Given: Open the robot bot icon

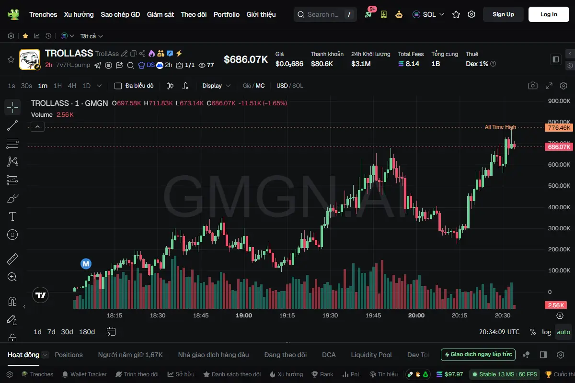Looking at the screenshot, I should [399, 14].
